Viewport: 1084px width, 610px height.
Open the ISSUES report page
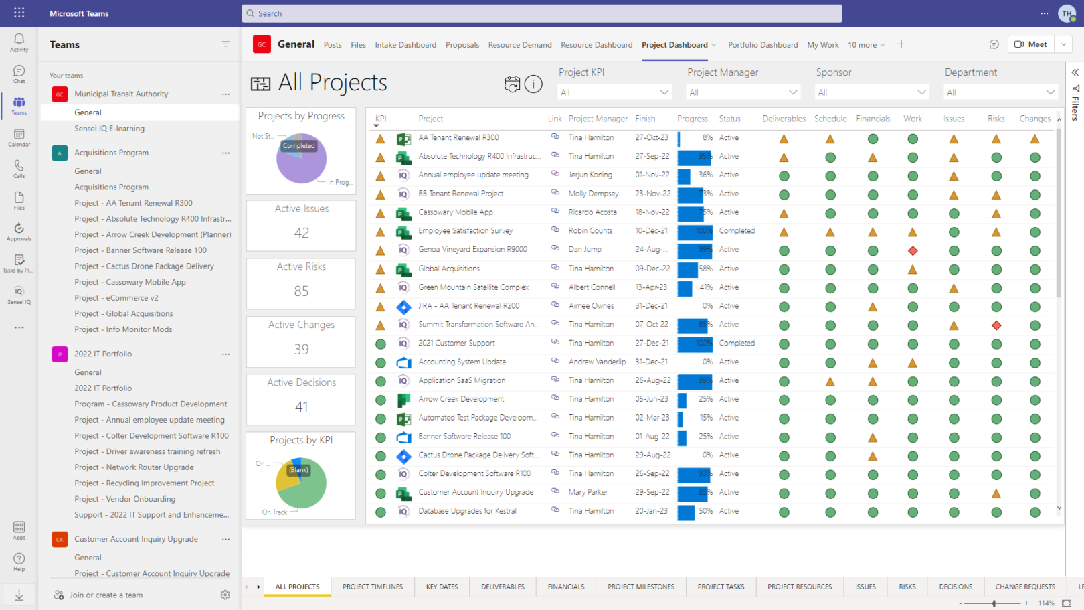pyautogui.click(x=865, y=587)
